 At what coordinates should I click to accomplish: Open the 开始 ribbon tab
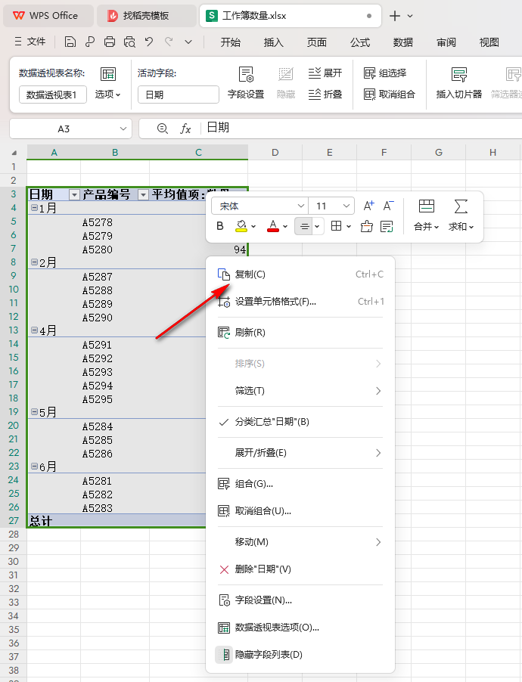point(230,42)
